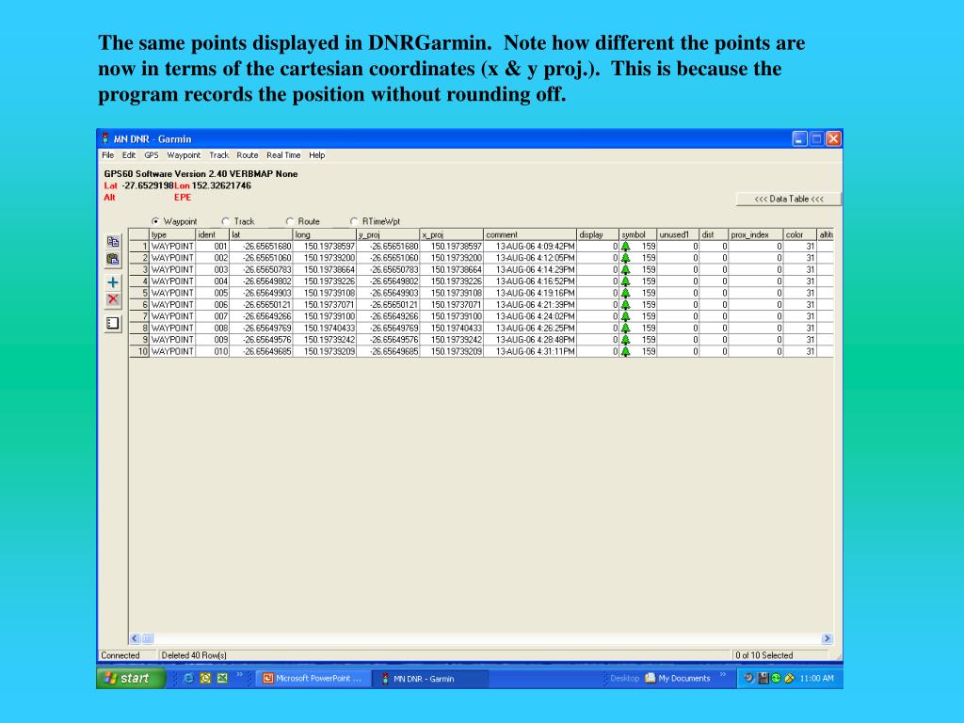Click horizontal scrollbar left arrow
This screenshot has height=723, width=964.
135,639
